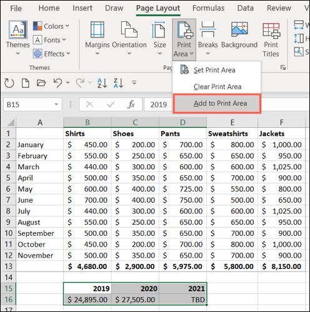Click Sort A to Z icon
310x312 pixels.
(x=102, y=83)
